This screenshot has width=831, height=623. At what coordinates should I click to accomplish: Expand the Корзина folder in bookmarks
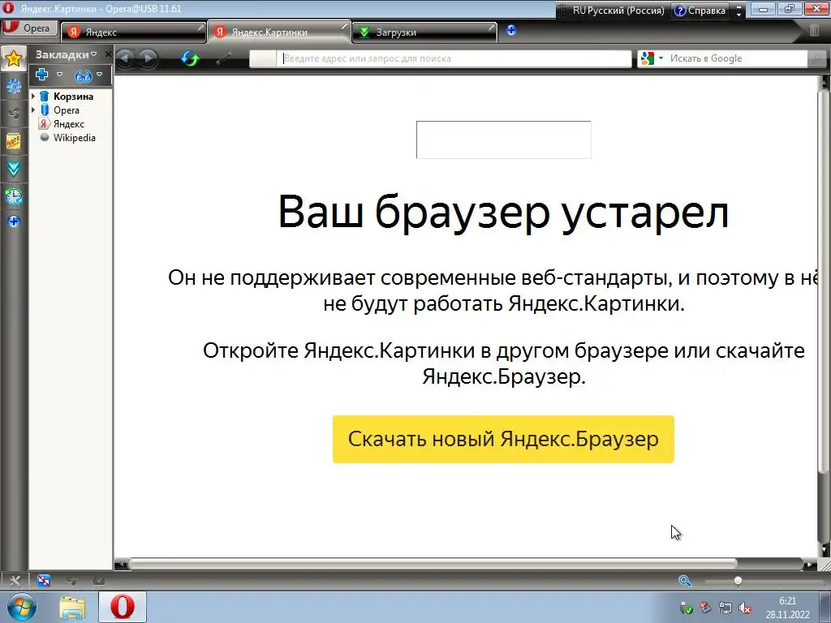33,96
